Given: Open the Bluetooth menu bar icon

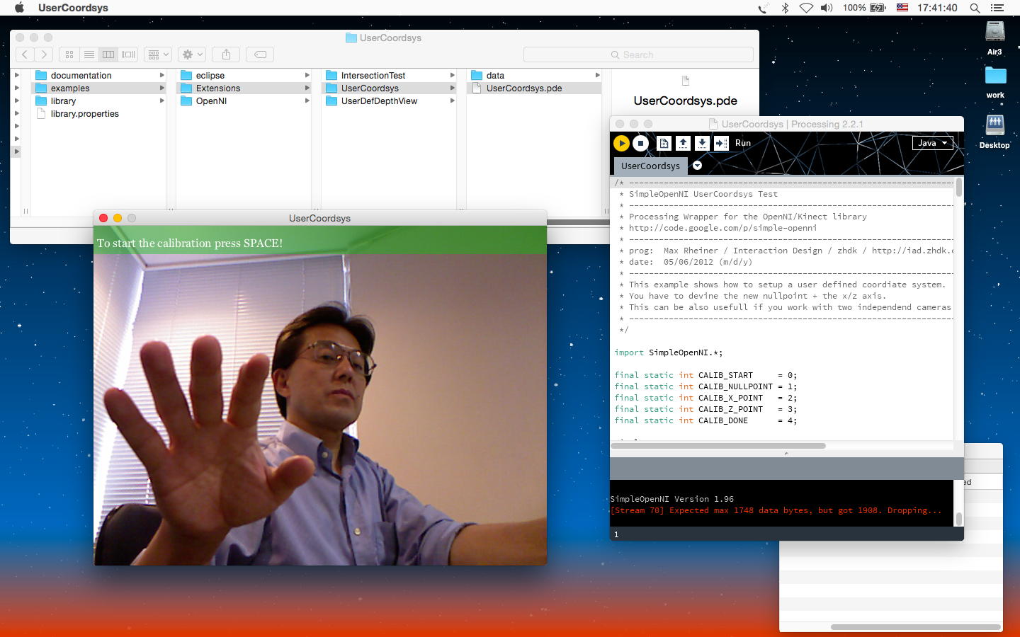Looking at the screenshot, I should [x=785, y=8].
